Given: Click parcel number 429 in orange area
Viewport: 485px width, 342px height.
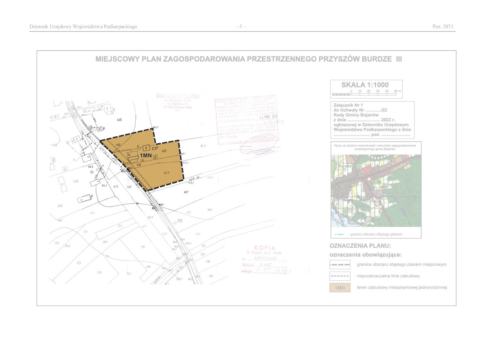Looking at the screenshot, I should pos(166,172).
